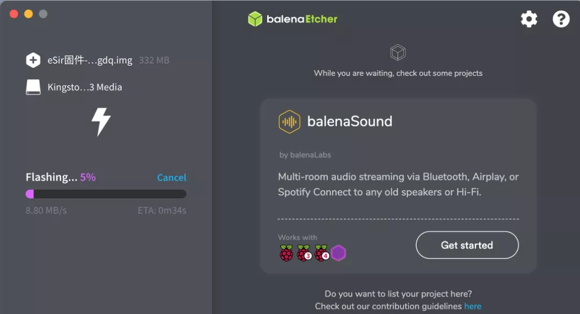Click the purple cube device icon
Image resolution: width=580 pixels, height=314 pixels.
338,253
